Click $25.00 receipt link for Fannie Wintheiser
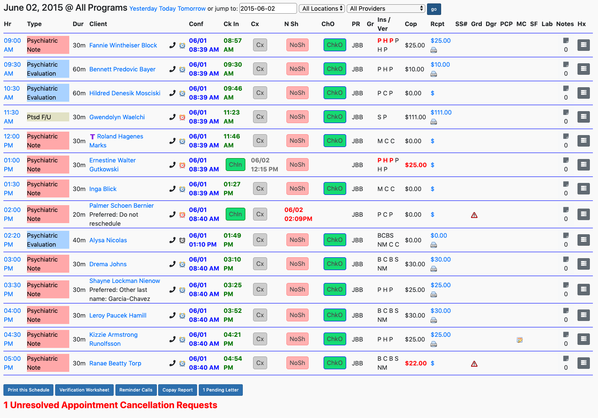Screen dimensions: 598x418 (441, 41)
